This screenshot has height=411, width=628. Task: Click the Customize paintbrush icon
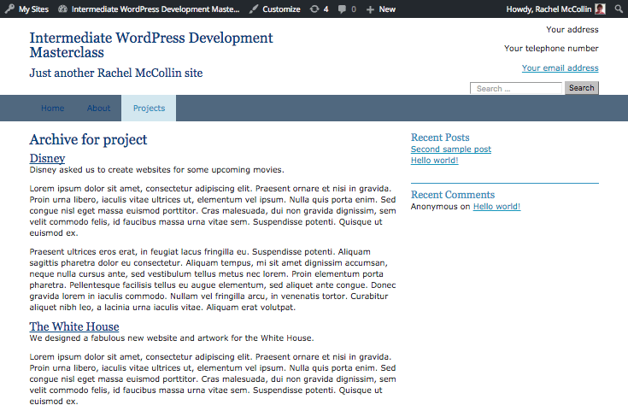pyautogui.click(x=254, y=9)
